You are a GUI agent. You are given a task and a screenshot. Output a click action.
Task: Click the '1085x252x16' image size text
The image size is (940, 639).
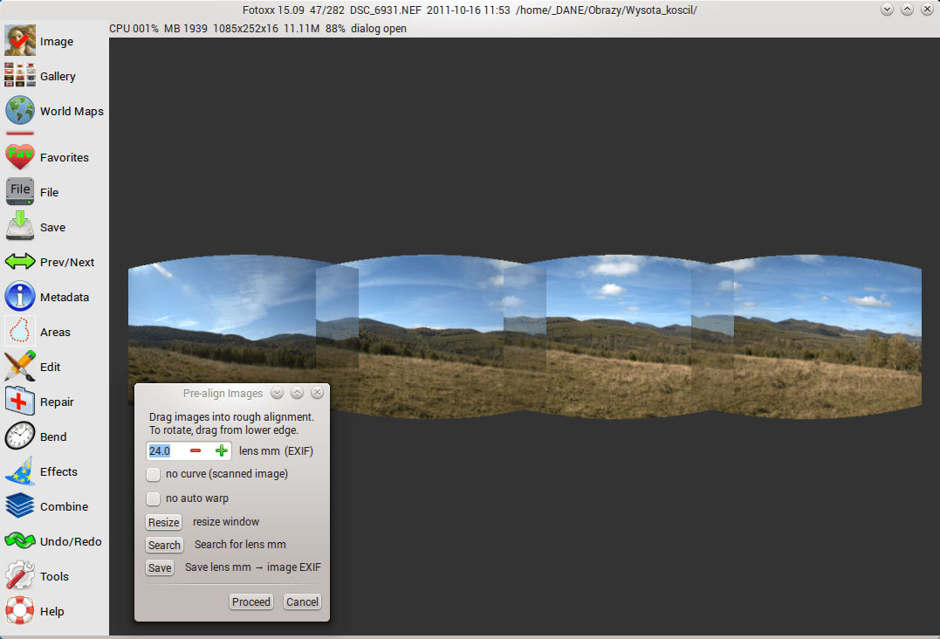246,29
